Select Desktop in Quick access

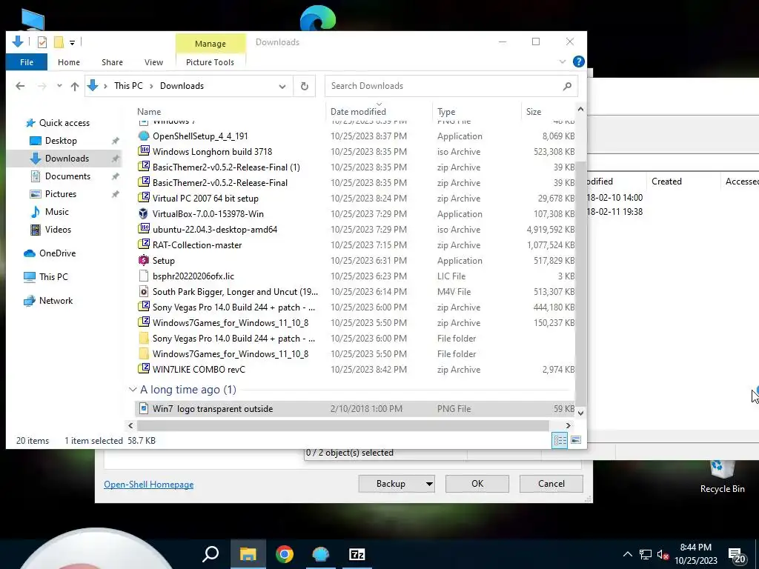[x=61, y=140]
